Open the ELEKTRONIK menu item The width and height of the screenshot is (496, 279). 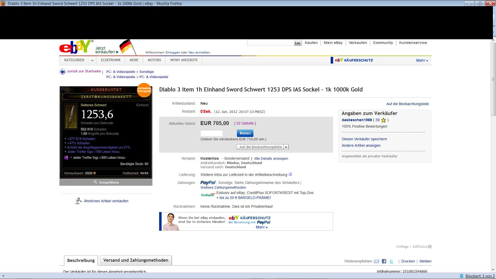(111, 60)
